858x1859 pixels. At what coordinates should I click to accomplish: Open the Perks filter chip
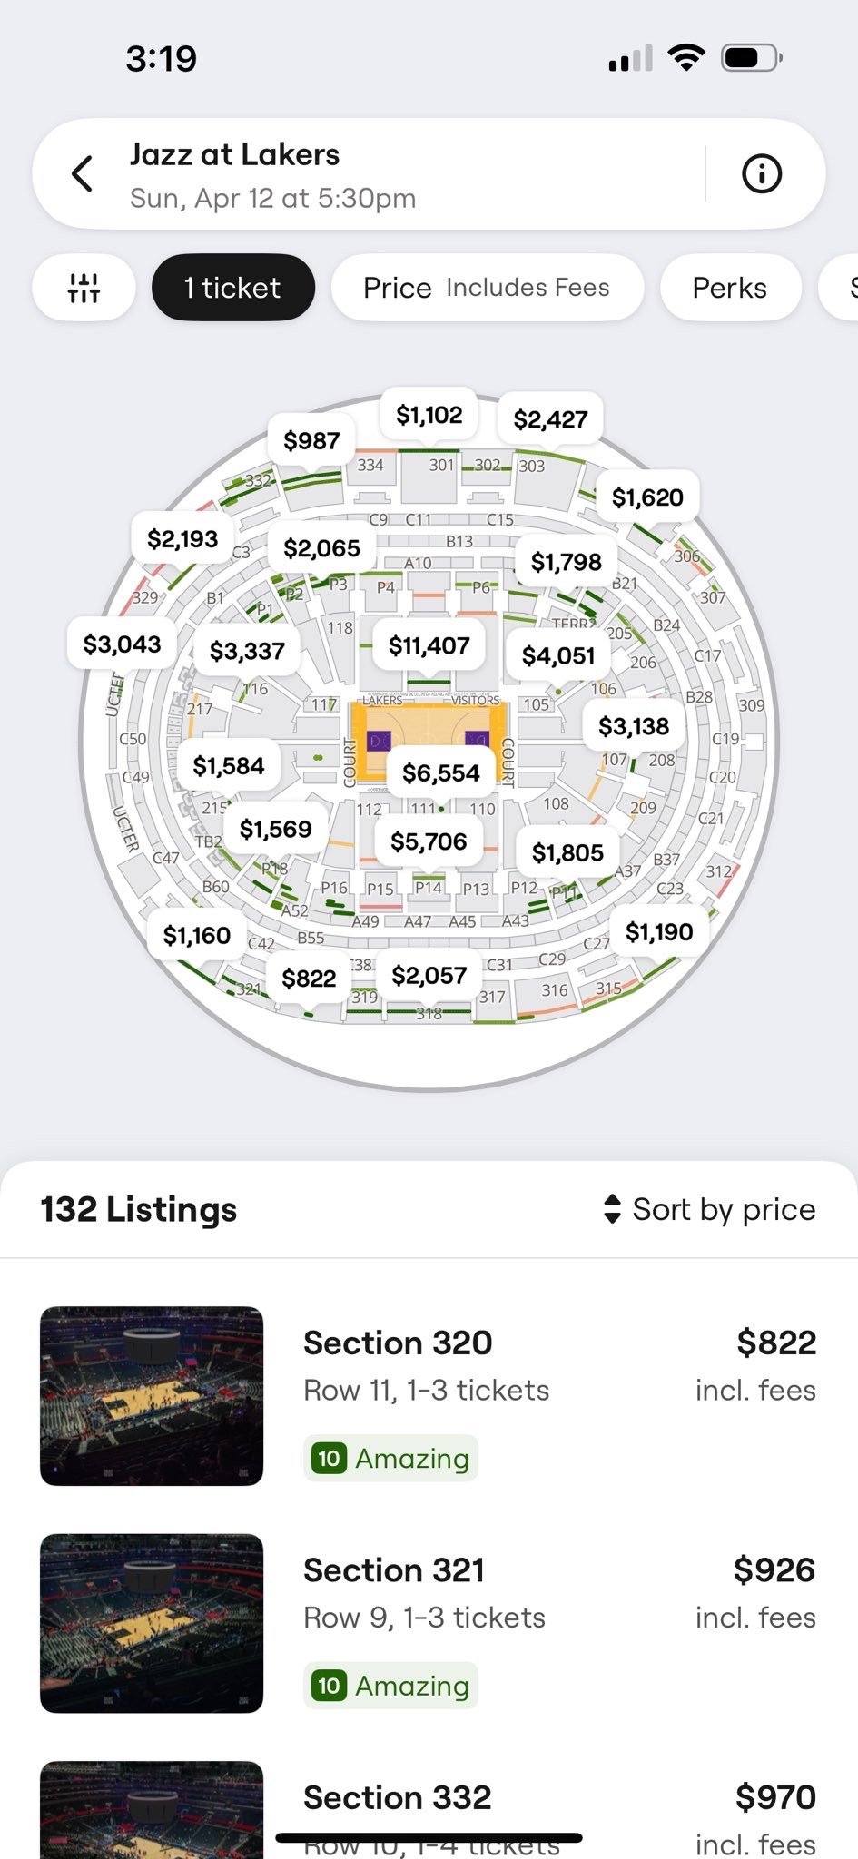point(730,288)
